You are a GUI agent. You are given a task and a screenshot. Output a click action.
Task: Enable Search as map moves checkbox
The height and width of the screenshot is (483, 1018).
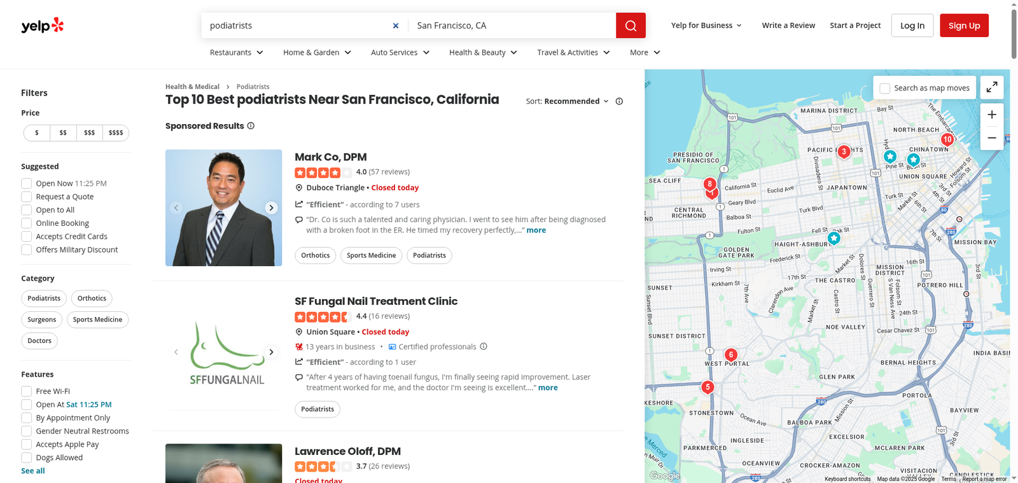coord(885,88)
